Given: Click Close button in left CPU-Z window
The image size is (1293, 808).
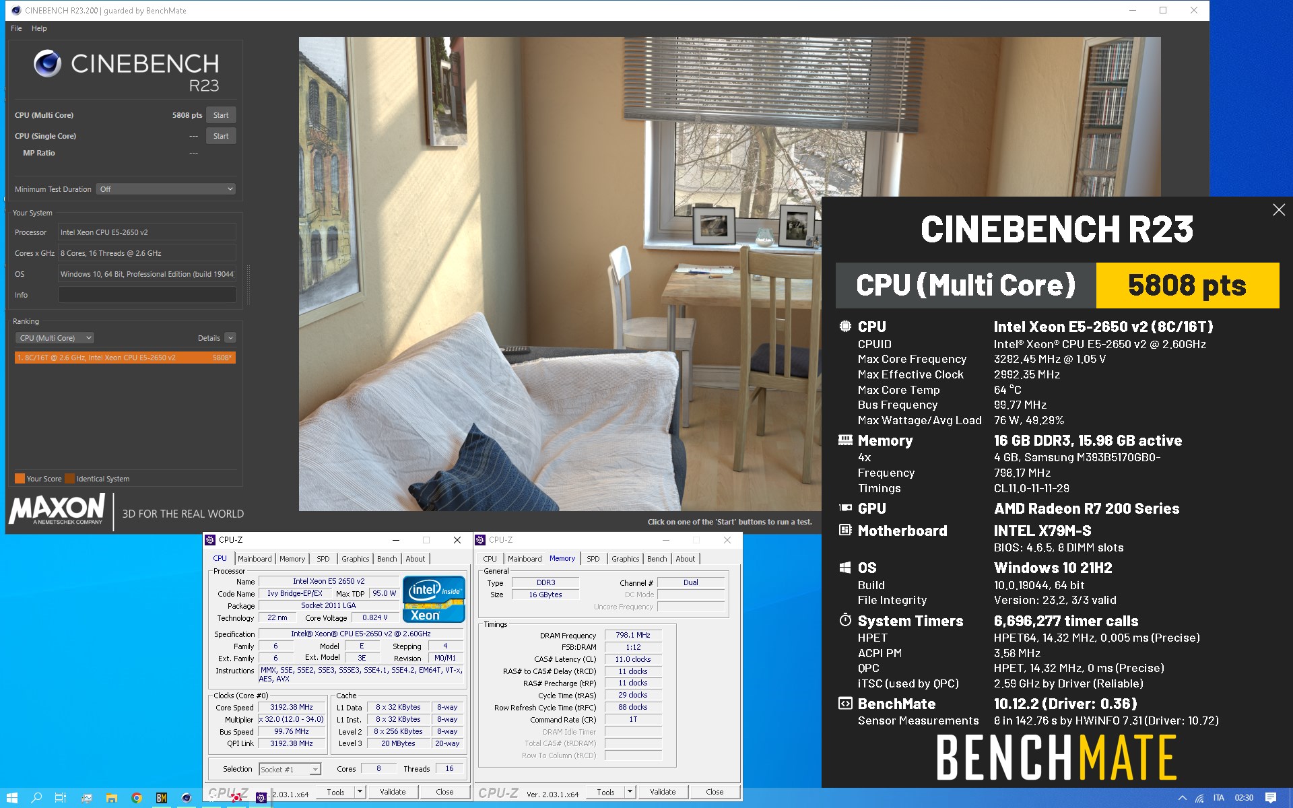Looking at the screenshot, I should tap(444, 792).
